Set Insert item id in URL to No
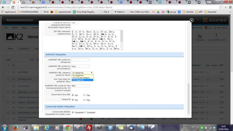Screen dimensions: 233x131 (x=73, y=95)
